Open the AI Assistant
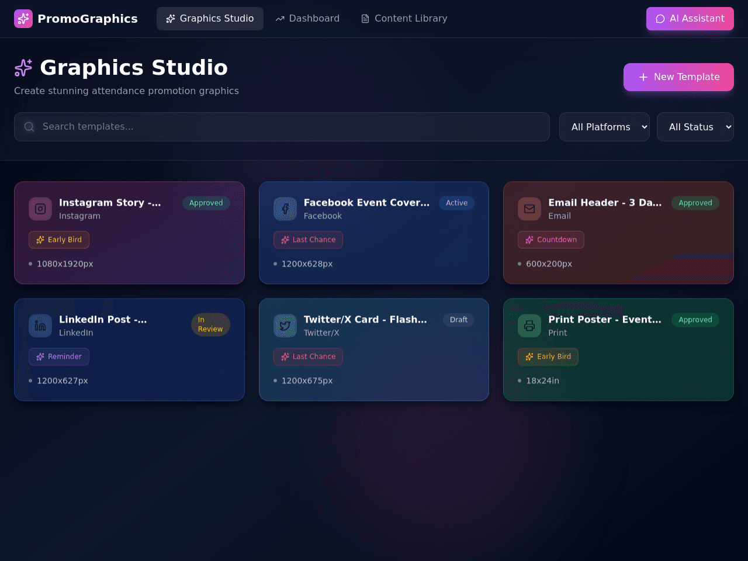Viewport: 748px width, 561px height. point(690,19)
